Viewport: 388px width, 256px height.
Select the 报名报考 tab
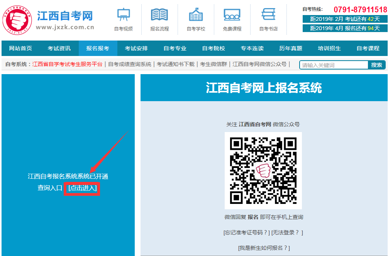pyautogui.click(x=98, y=48)
